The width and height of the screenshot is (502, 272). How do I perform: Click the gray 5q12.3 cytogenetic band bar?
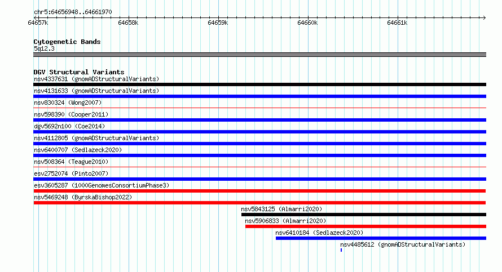259,55
